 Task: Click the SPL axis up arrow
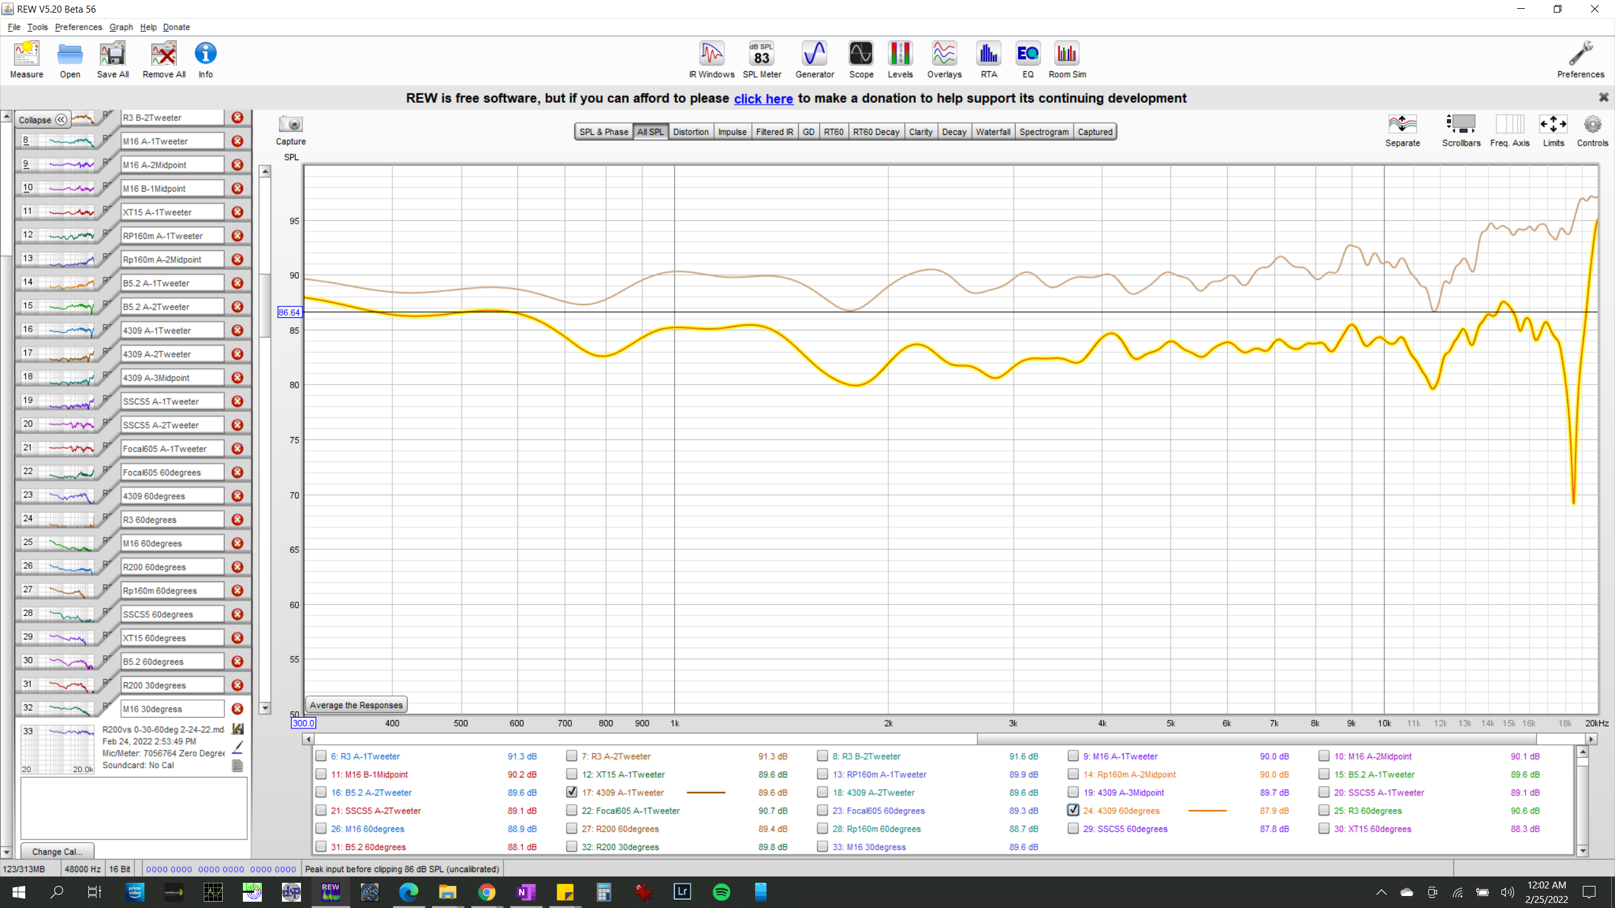265,171
